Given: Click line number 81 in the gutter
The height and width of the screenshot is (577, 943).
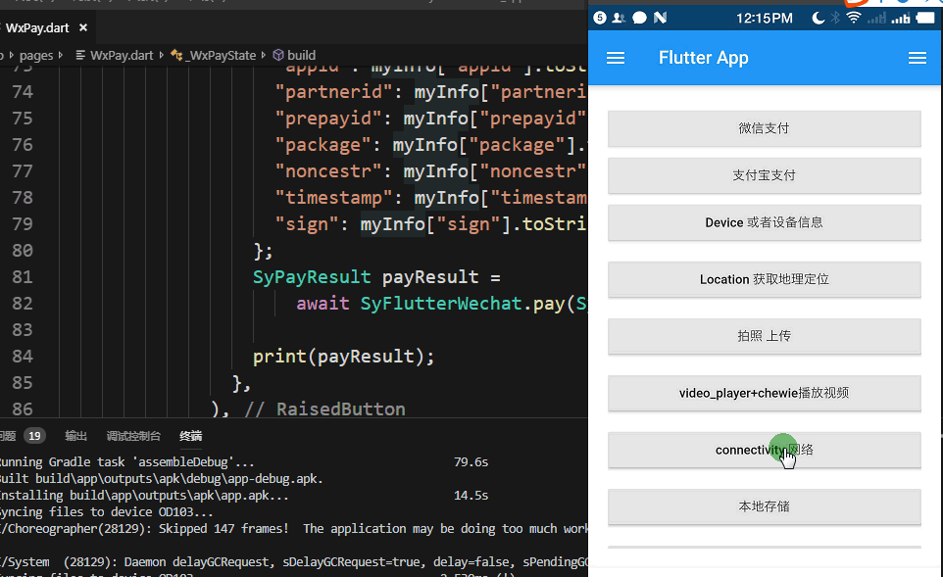Looking at the screenshot, I should 23,277.
